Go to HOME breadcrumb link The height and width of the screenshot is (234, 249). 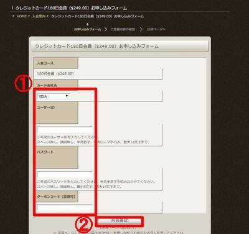[x=22, y=16]
